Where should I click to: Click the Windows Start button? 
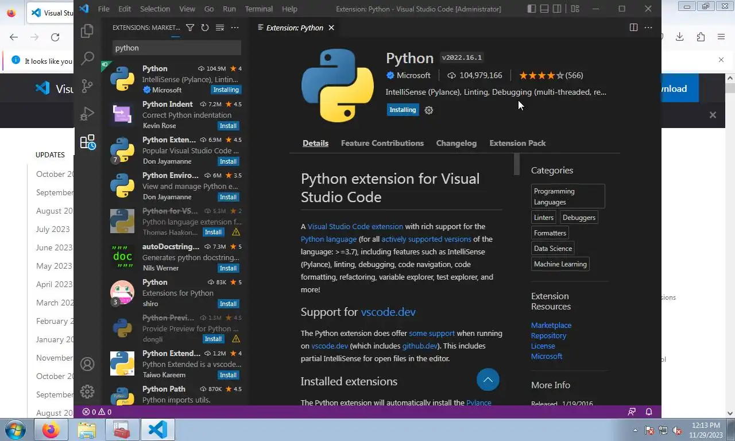pos(15,430)
